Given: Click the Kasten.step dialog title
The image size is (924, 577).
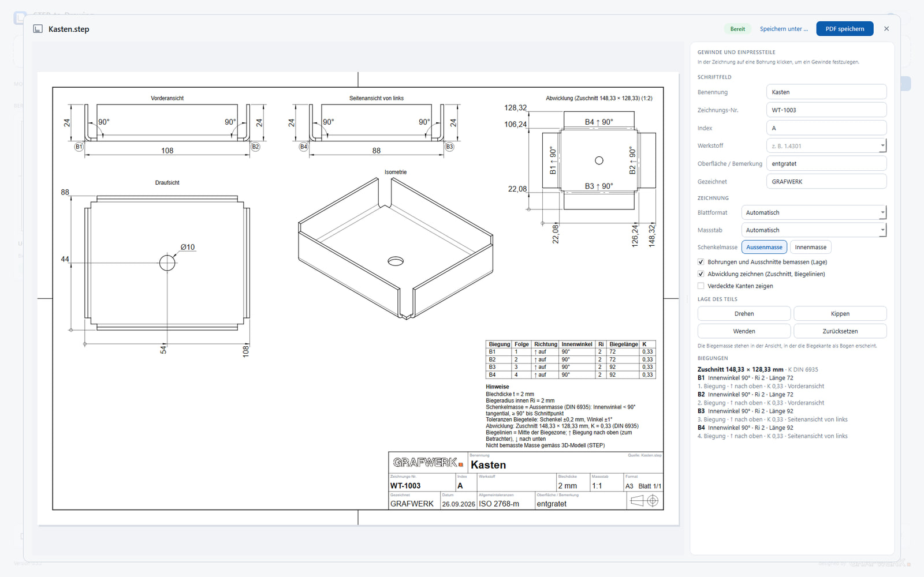Looking at the screenshot, I should pos(69,29).
